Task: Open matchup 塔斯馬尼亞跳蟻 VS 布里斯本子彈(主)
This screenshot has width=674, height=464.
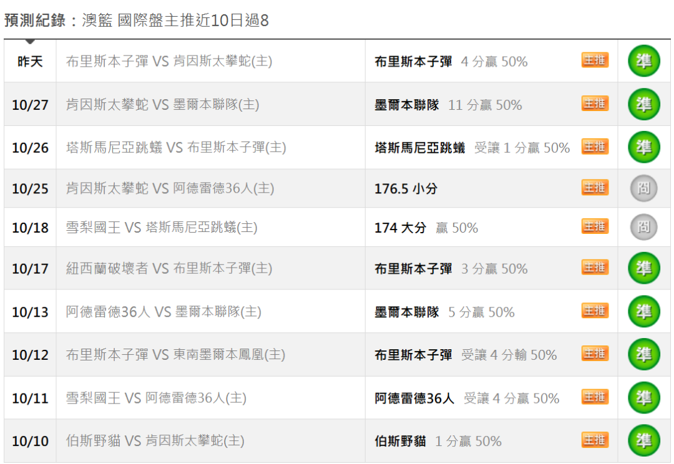Action: (176, 148)
